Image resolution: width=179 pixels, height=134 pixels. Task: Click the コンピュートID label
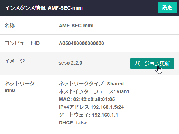pyautogui.click(x=22, y=43)
